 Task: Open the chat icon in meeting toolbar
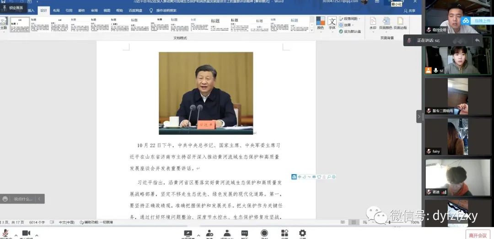(x=244, y=234)
